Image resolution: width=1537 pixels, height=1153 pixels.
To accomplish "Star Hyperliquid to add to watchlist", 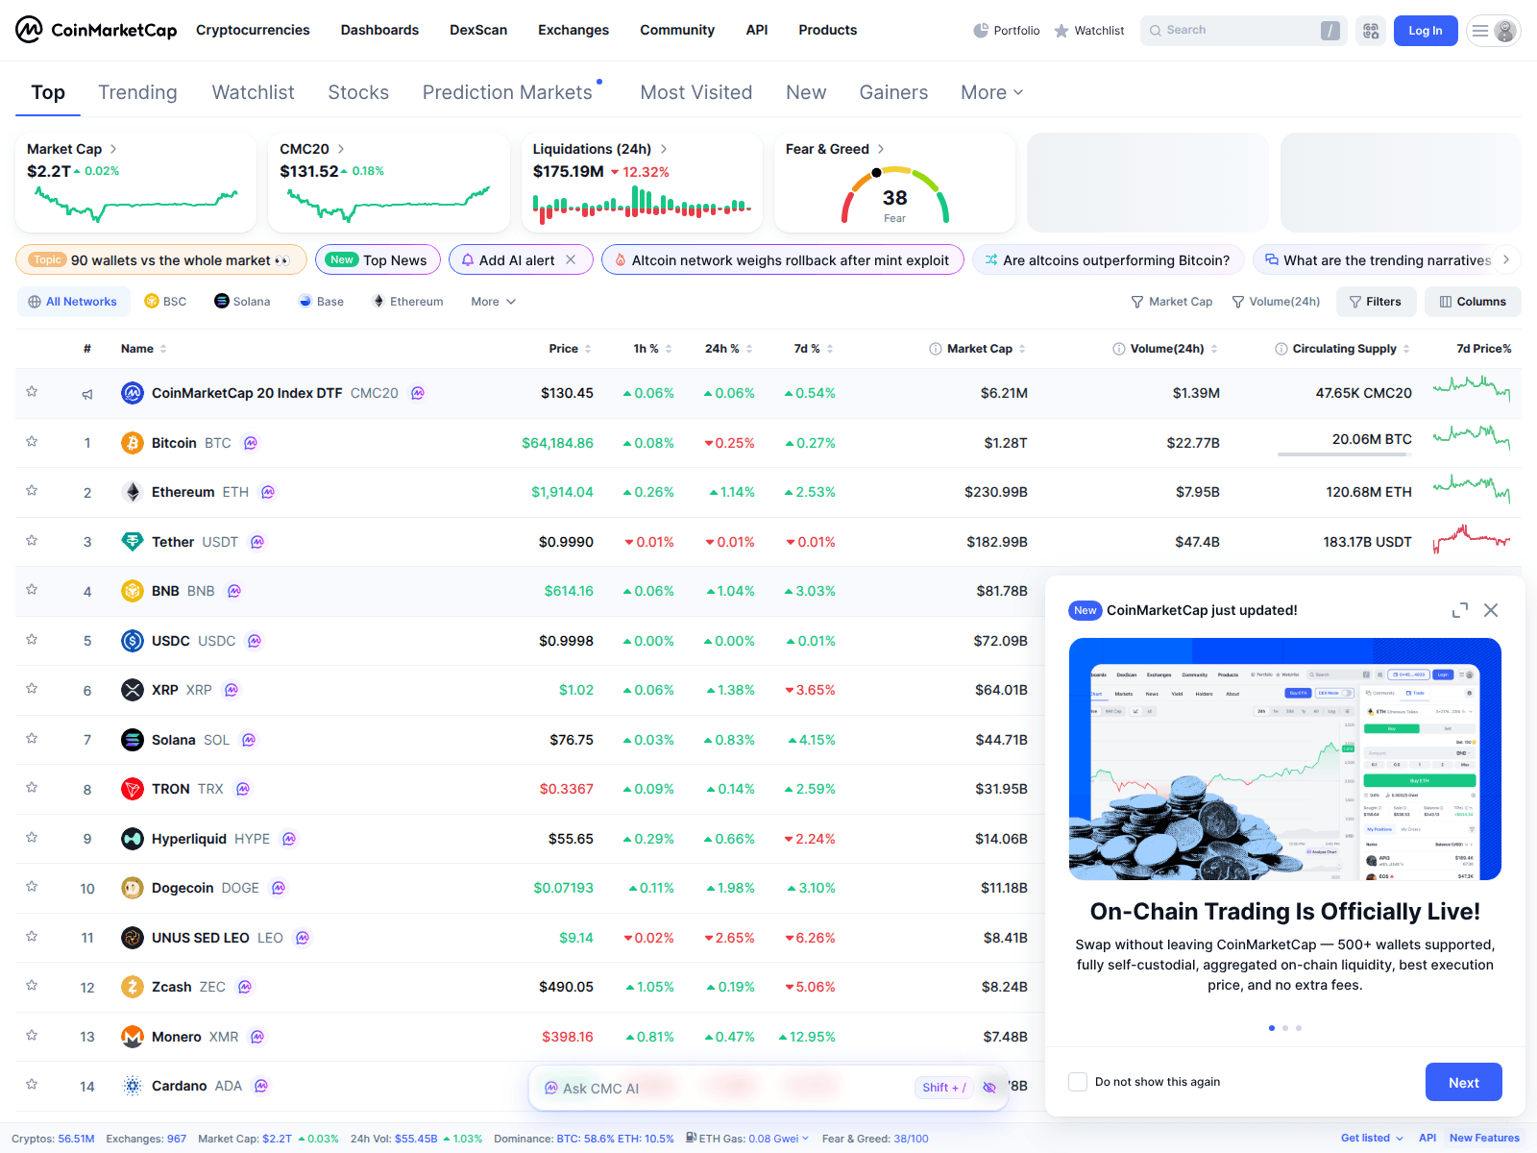I will (x=32, y=838).
